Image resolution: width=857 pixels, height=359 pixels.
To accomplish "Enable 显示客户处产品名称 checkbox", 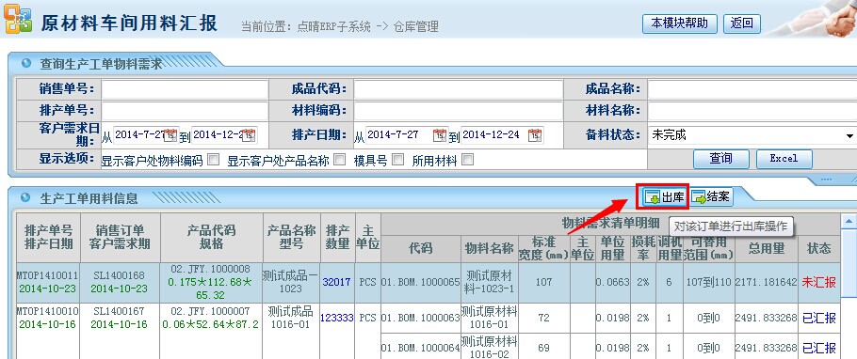I will [340, 160].
